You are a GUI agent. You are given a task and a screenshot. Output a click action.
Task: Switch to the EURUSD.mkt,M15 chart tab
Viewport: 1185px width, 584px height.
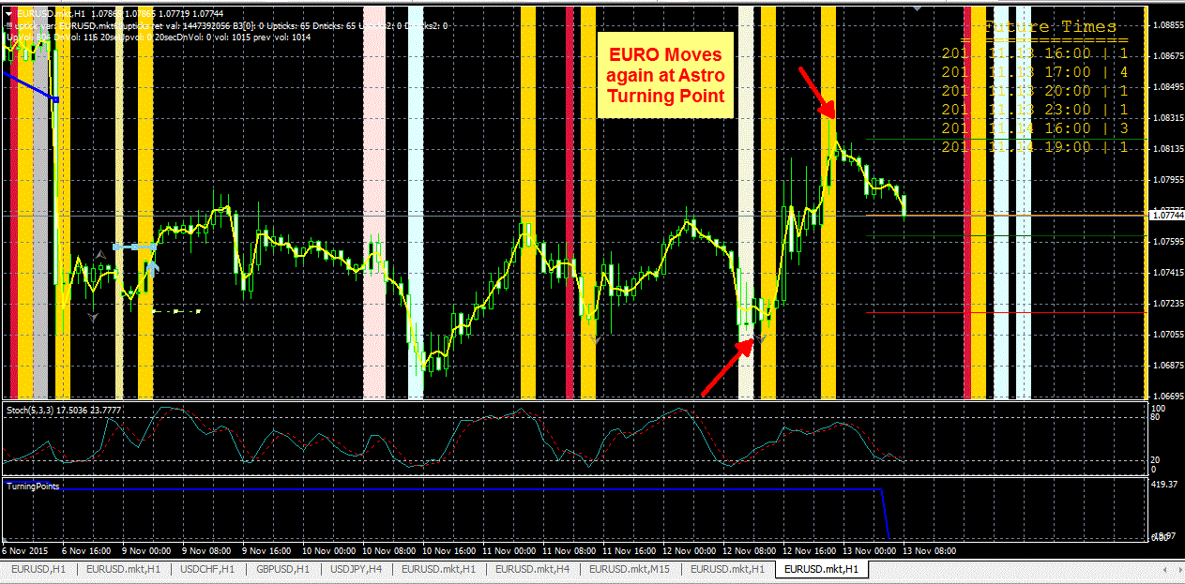click(630, 569)
